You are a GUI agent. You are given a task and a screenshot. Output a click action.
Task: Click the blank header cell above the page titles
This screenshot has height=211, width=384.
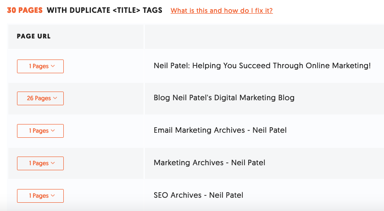[x=265, y=37]
